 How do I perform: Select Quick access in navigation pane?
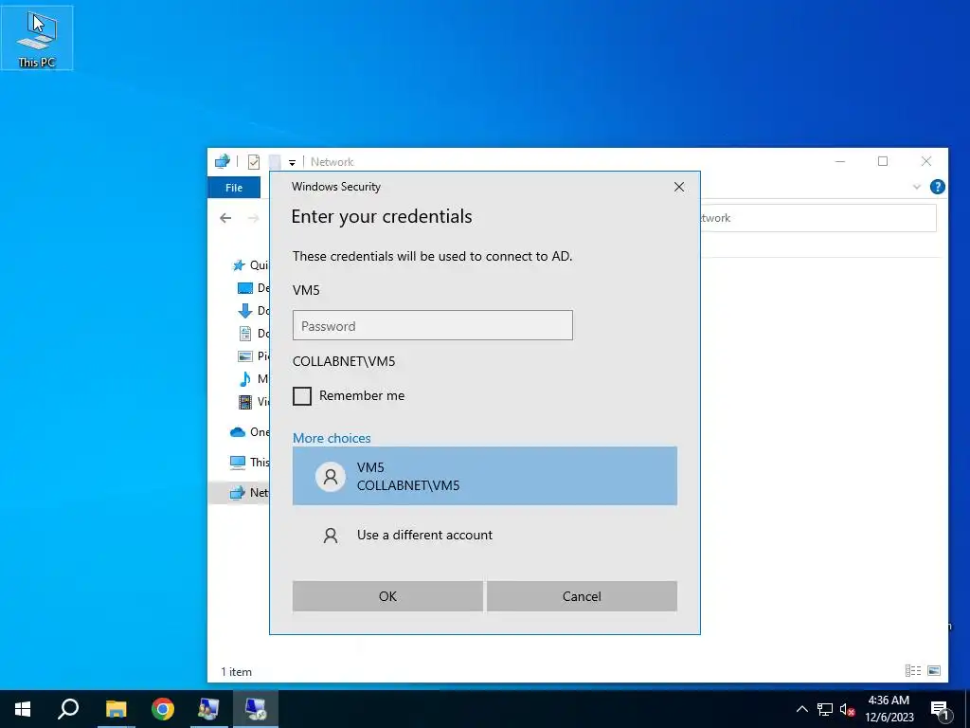(250, 265)
